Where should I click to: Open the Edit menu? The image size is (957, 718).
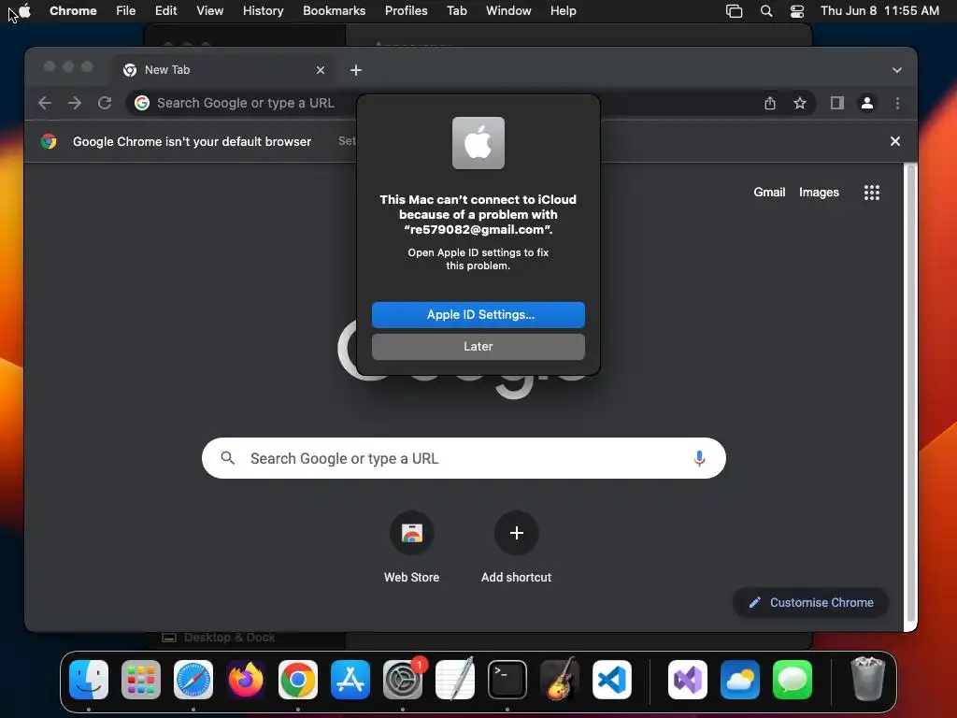click(x=165, y=10)
